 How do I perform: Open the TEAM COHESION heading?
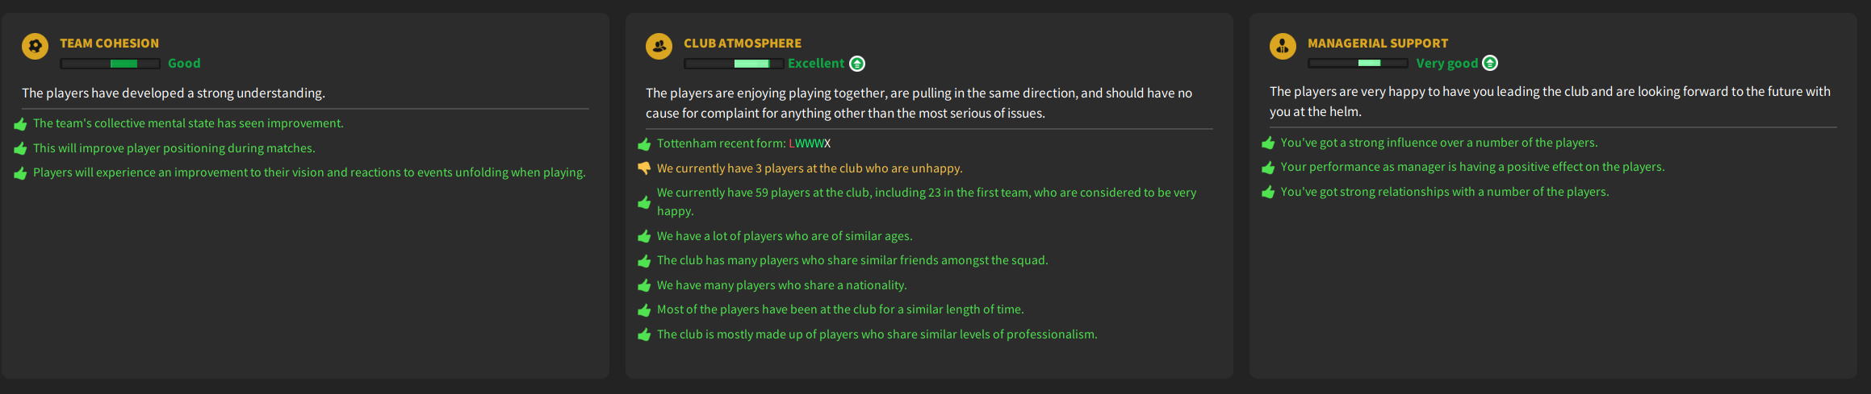tap(109, 44)
